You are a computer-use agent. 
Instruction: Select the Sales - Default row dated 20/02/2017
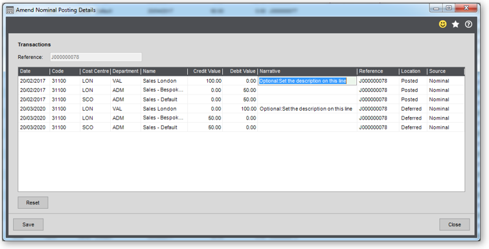pyautogui.click(x=241, y=100)
